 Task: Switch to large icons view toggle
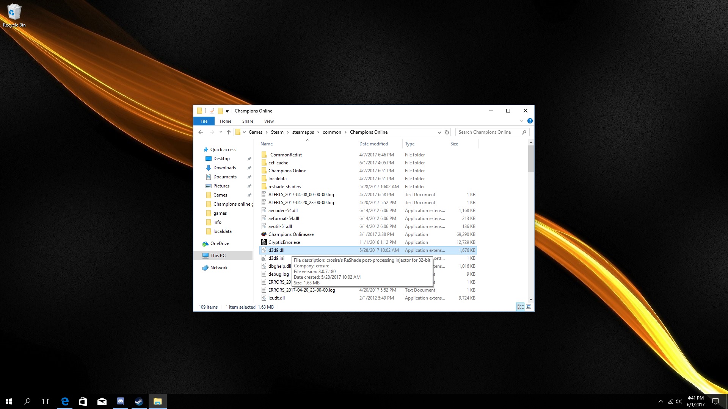point(529,307)
